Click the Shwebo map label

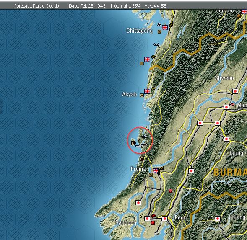(x=224, y=78)
